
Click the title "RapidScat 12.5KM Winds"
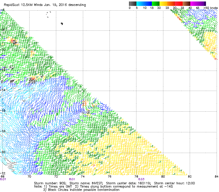point(23,5)
